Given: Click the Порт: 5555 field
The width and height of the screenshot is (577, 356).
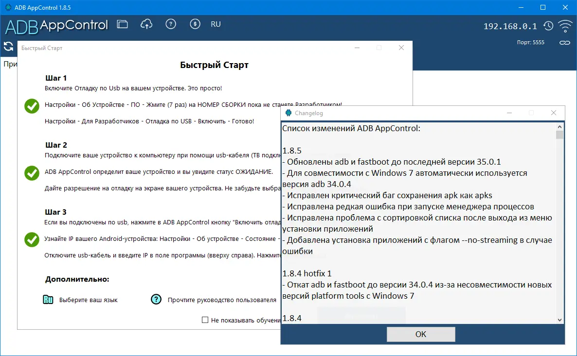Looking at the screenshot, I should 530,42.
